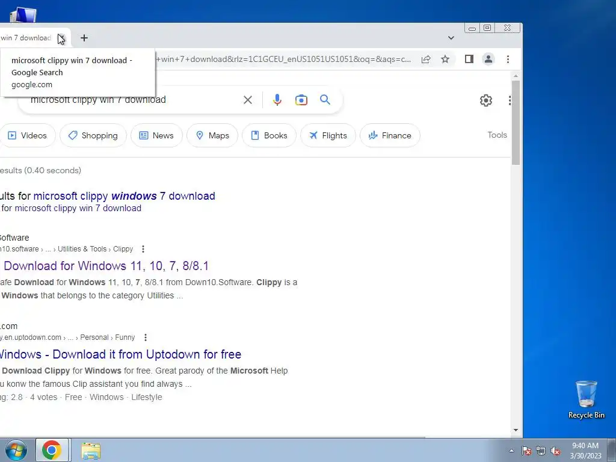The width and height of the screenshot is (616, 462).
Task: Click the Show desktop strip
Action: 612,450
